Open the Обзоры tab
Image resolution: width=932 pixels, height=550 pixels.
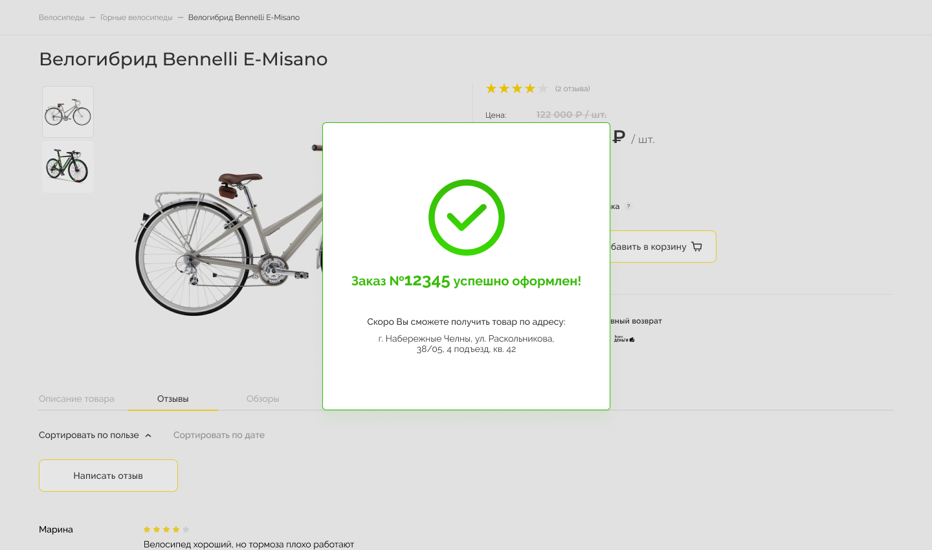pos(263,399)
